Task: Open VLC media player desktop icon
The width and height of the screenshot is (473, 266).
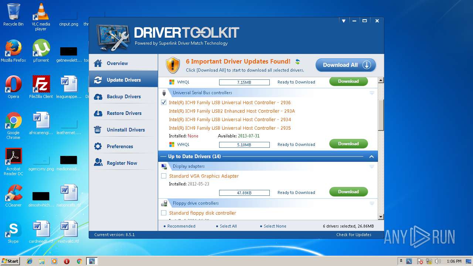Action: click(x=41, y=17)
